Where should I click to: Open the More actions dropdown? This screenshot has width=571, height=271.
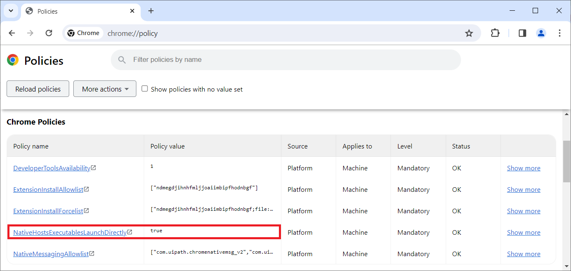pos(105,89)
